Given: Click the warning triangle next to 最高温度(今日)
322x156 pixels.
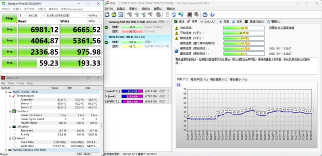Looking at the screenshot, I should 176,38.
